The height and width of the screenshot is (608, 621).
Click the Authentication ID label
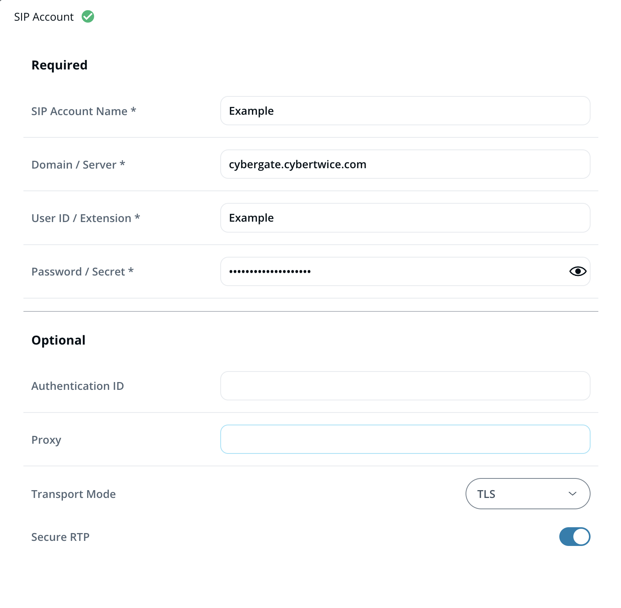tap(78, 386)
